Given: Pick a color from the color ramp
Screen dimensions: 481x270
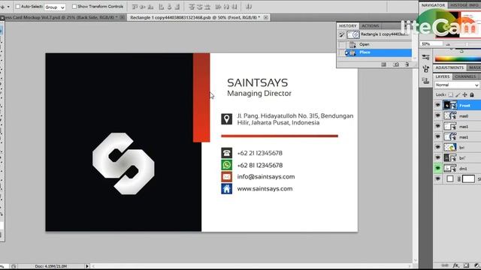Looking at the screenshot, I should pos(458,58).
